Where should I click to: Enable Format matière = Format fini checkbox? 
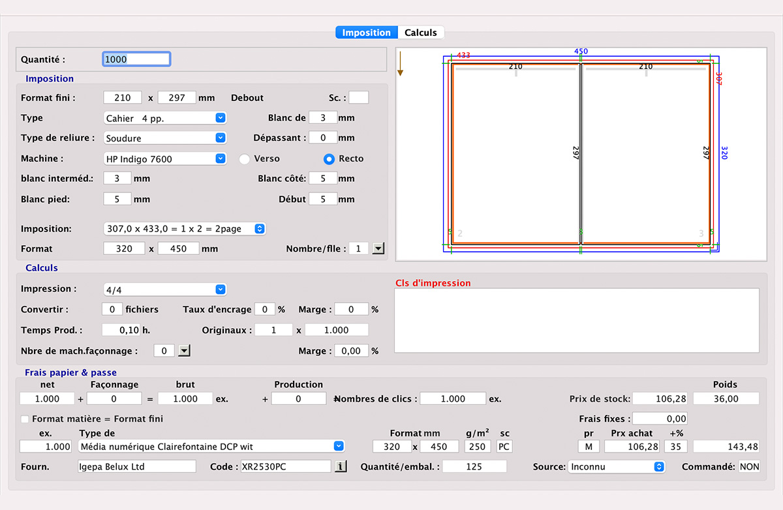point(25,419)
